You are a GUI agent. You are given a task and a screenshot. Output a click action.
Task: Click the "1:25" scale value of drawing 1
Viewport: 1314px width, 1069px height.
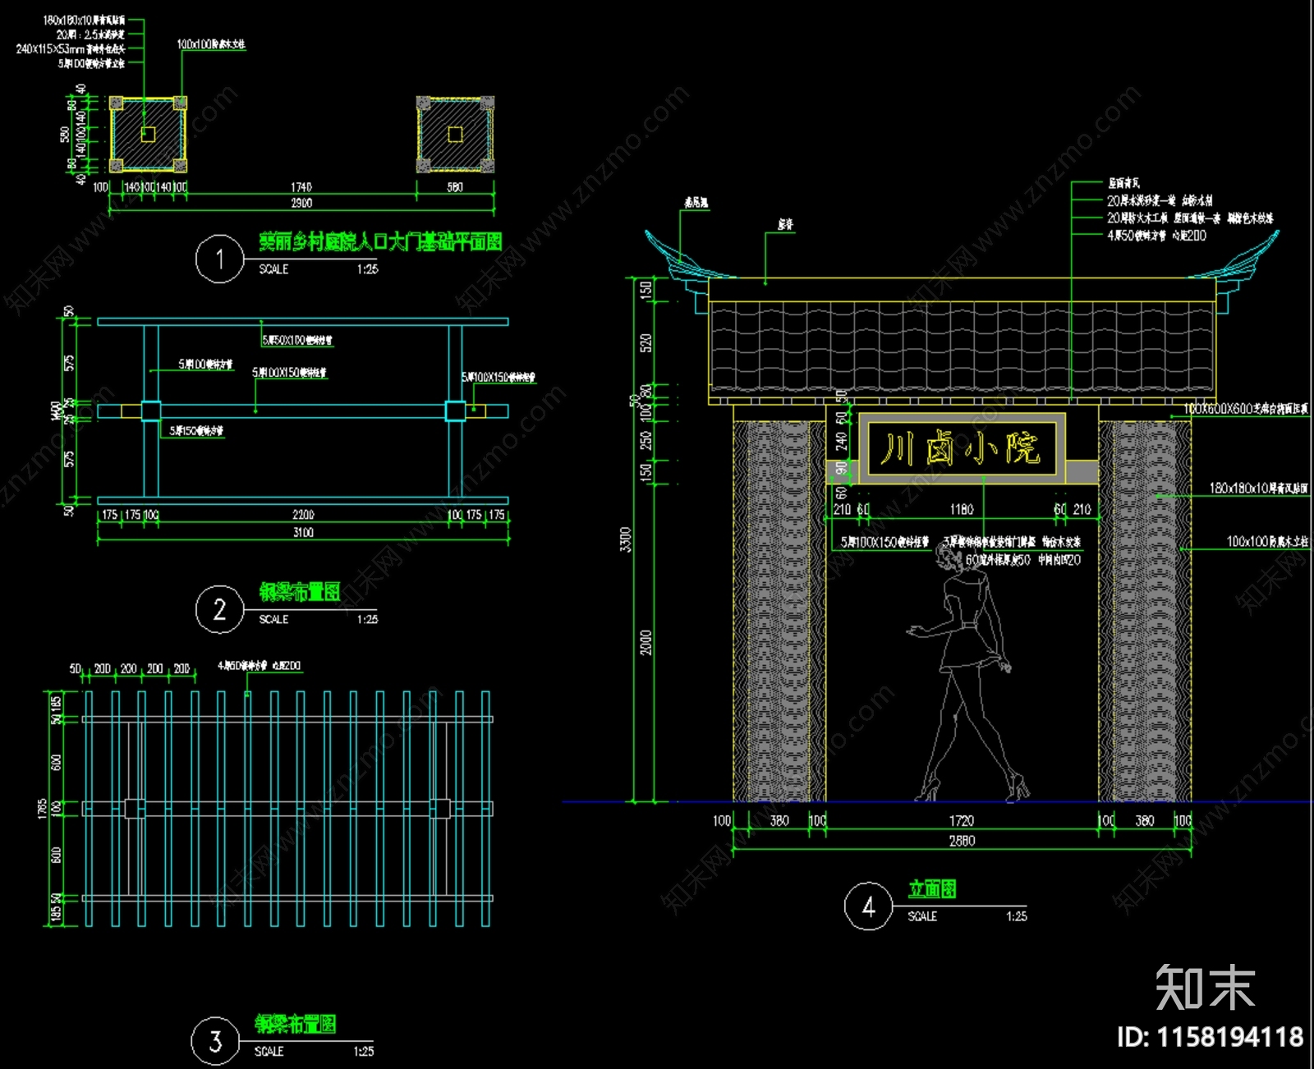pyautogui.click(x=367, y=269)
